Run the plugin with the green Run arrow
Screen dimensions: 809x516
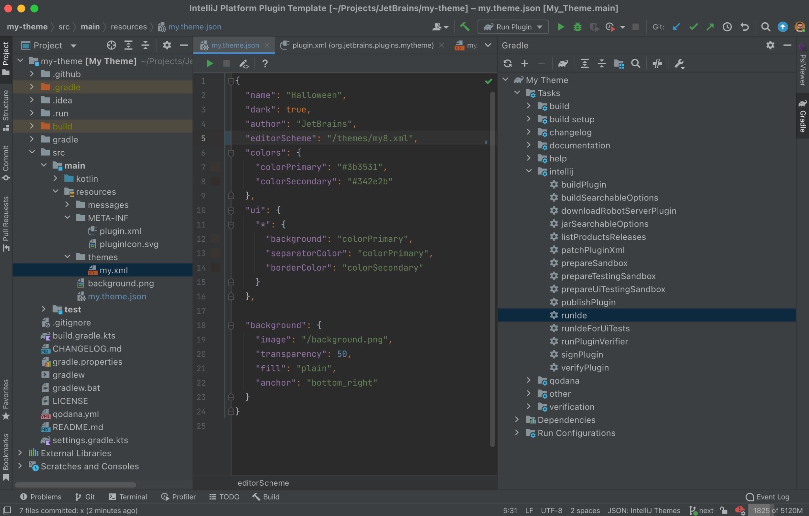(x=561, y=27)
